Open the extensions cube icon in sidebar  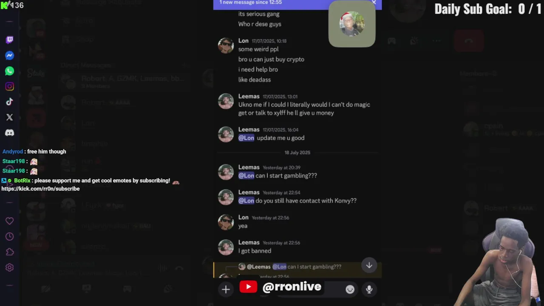pyautogui.click(x=9, y=252)
